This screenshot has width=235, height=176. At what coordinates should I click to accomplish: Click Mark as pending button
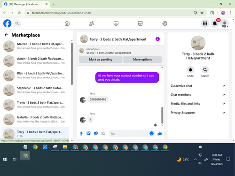pyautogui.click(x=101, y=60)
